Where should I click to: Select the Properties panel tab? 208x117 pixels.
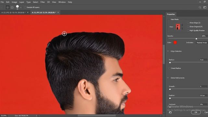tap(171, 14)
